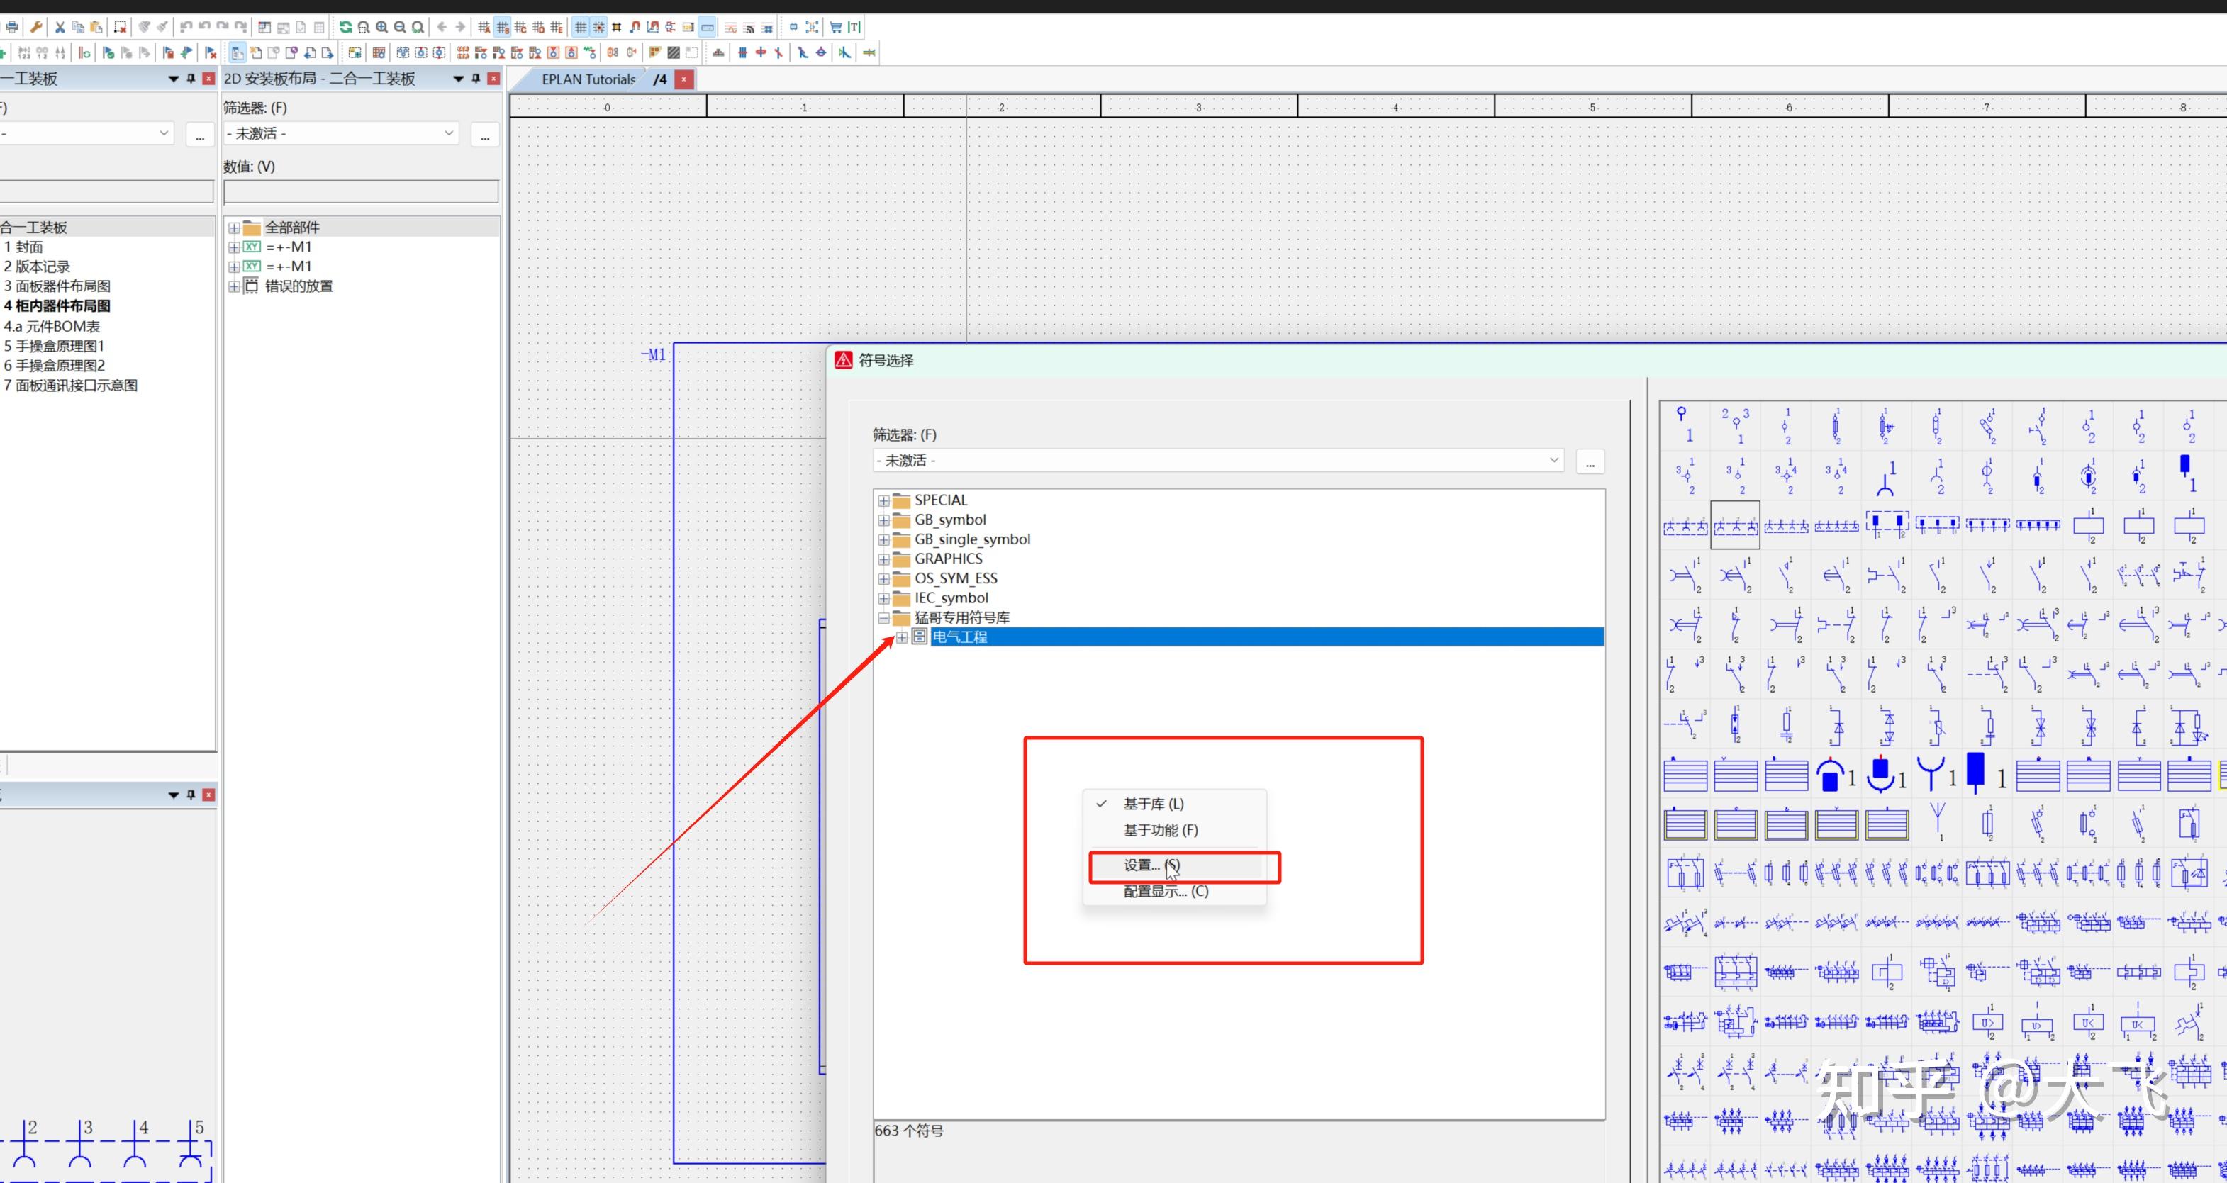The height and width of the screenshot is (1183, 2227).
Task: Click the wrench settings toolbar icon
Action: pos(36,28)
